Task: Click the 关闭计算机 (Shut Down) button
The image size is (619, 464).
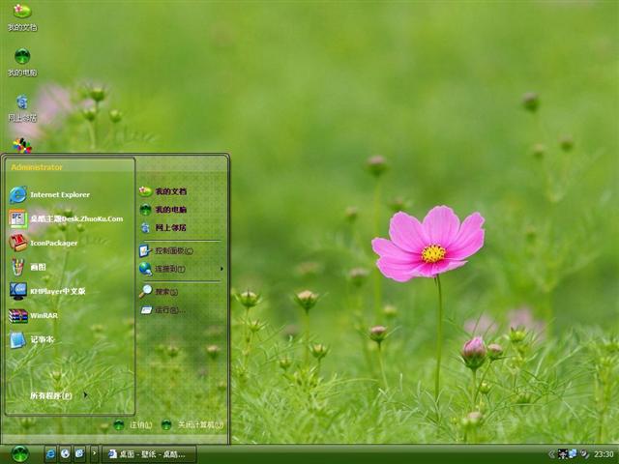Action: (x=192, y=424)
